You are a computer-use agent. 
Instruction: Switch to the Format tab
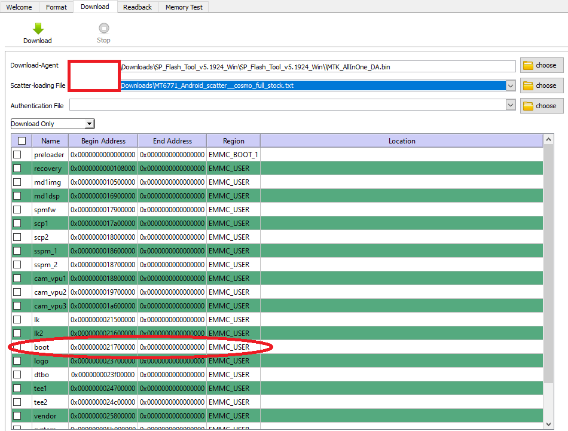(x=56, y=7)
